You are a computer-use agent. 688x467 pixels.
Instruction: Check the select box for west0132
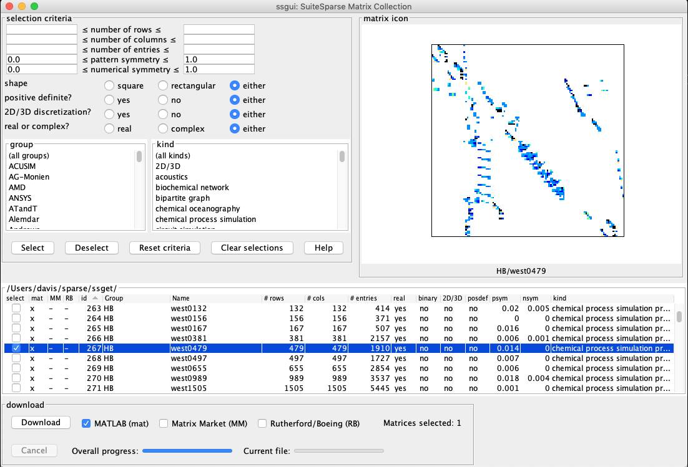(x=16, y=309)
